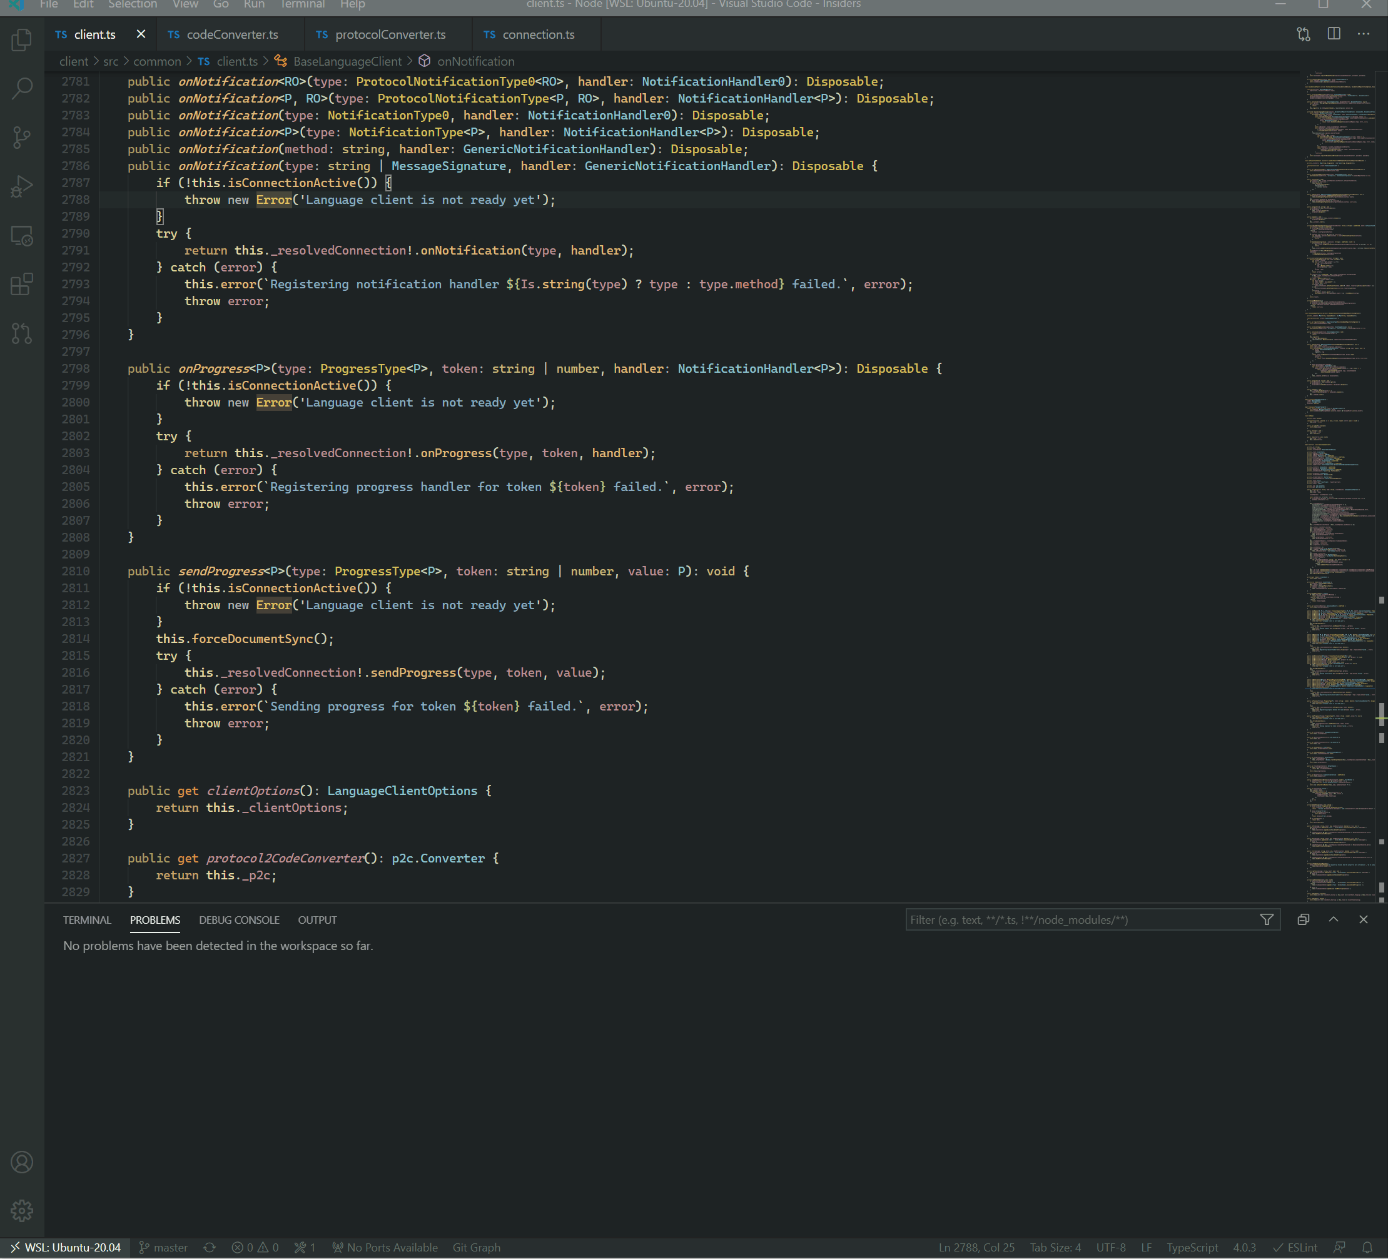Screen dimensions: 1388x1259
Task: Click Ln 2788, Col 25 indicator
Action: (976, 1247)
